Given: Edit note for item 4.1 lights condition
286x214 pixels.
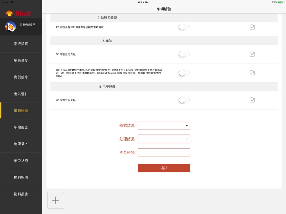Looking at the screenshot, I should (252, 100).
